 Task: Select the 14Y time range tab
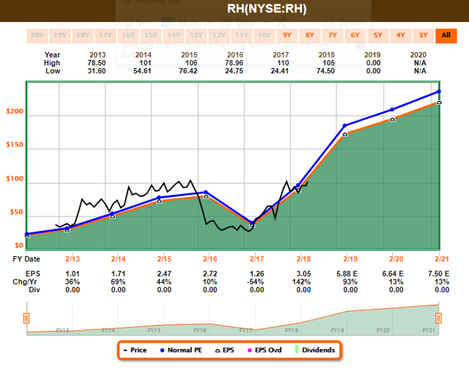[174, 36]
